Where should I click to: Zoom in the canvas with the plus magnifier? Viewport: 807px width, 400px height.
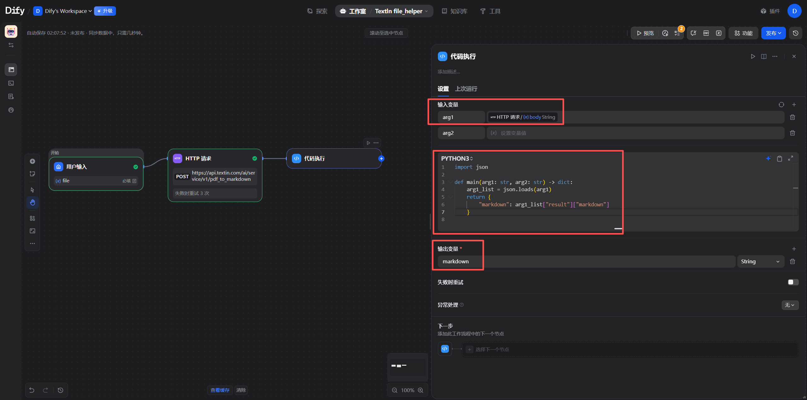point(421,390)
